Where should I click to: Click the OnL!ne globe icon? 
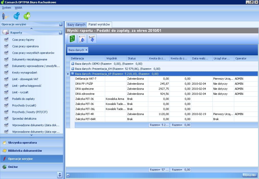5,167
